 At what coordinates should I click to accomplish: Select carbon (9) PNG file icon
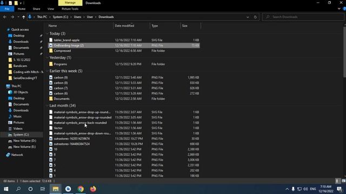[x=51, y=78]
